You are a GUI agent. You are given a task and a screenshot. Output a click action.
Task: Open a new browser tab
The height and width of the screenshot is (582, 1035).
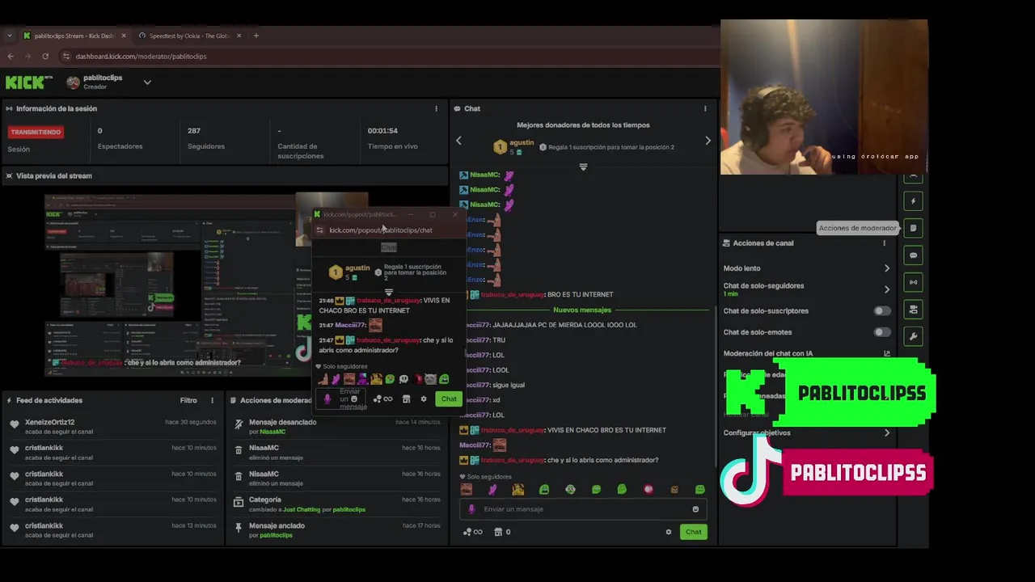[x=256, y=36]
